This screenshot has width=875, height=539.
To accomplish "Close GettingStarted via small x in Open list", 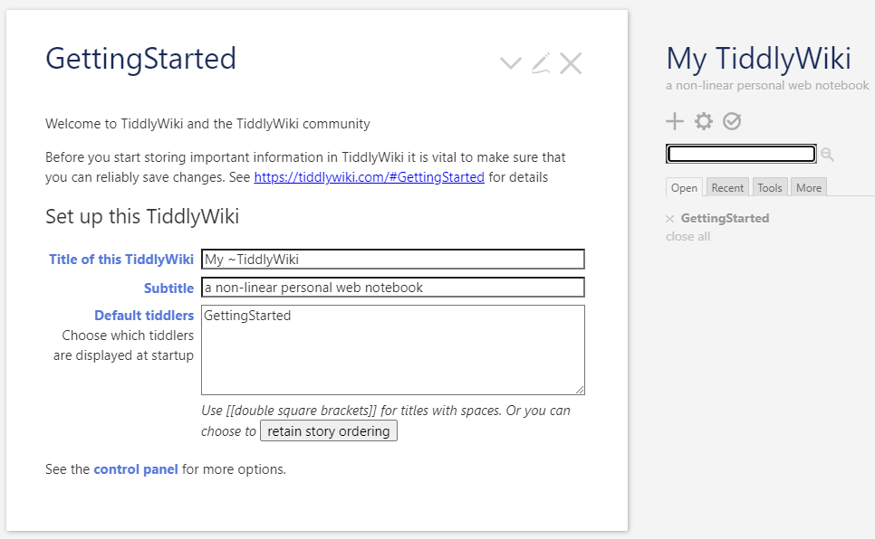I will pyautogui.click(x=670, y=219).
